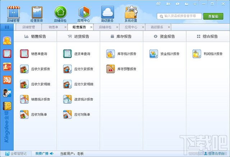Launch 店铺体检 green house icon
The width and height of the screenshot is (230, 157).
tap(60, 14)
